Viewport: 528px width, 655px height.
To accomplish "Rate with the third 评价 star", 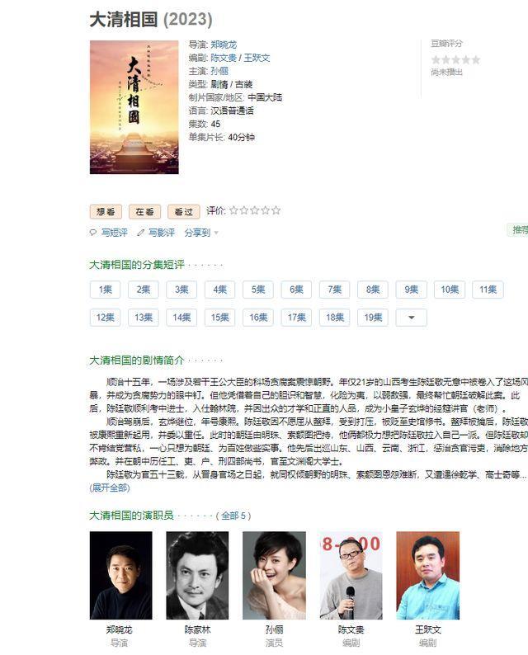I will pos(255,210).
